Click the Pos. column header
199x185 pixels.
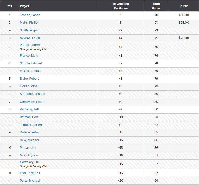coord(10,6)
